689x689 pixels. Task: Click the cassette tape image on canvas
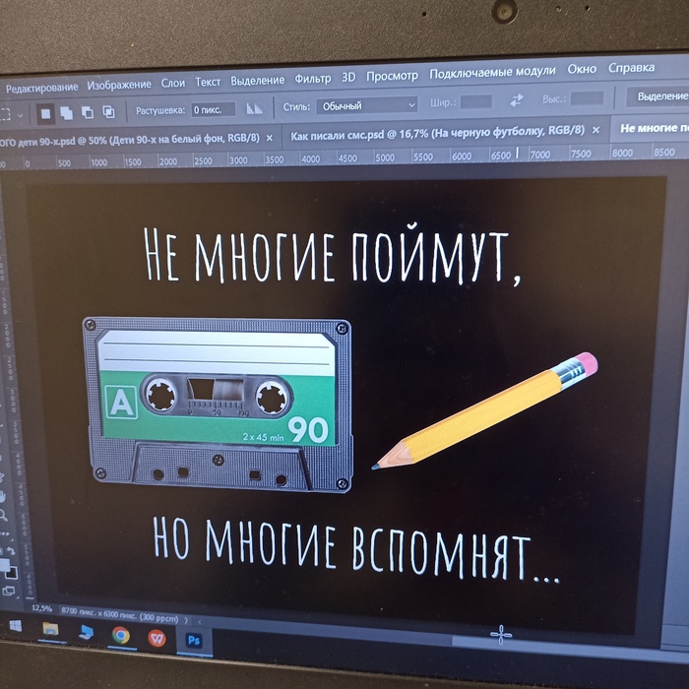tap(218, 405)
